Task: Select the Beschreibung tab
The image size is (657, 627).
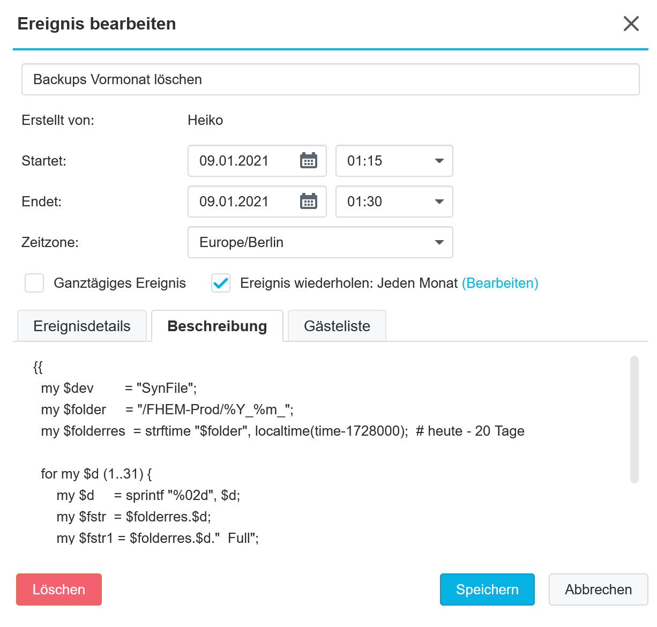Action: click(217, 326)
